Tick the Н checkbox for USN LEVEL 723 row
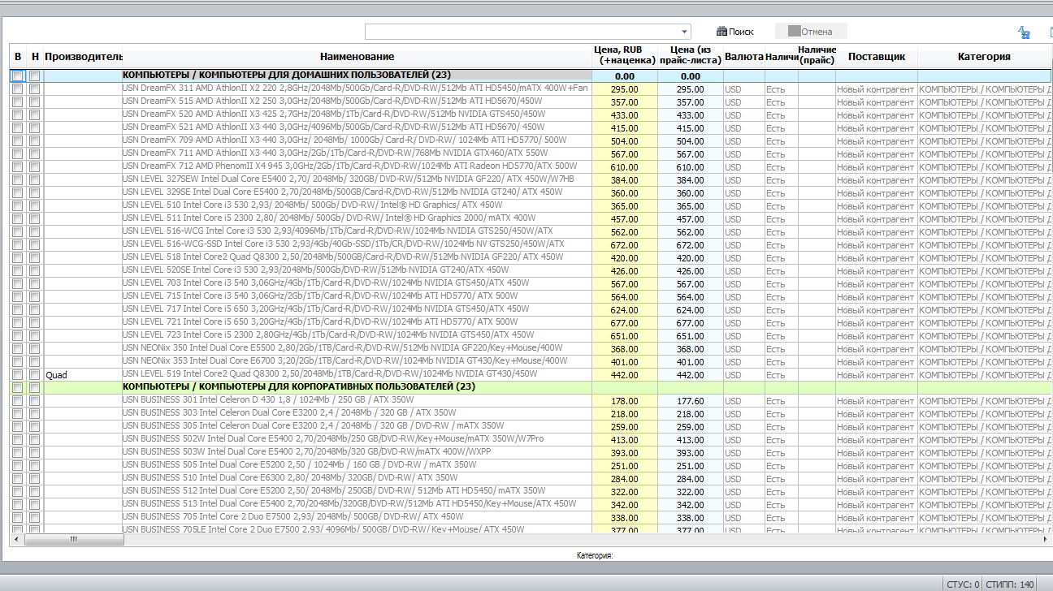The width and height of the screenshot is (1053, 591). [34, 336]
